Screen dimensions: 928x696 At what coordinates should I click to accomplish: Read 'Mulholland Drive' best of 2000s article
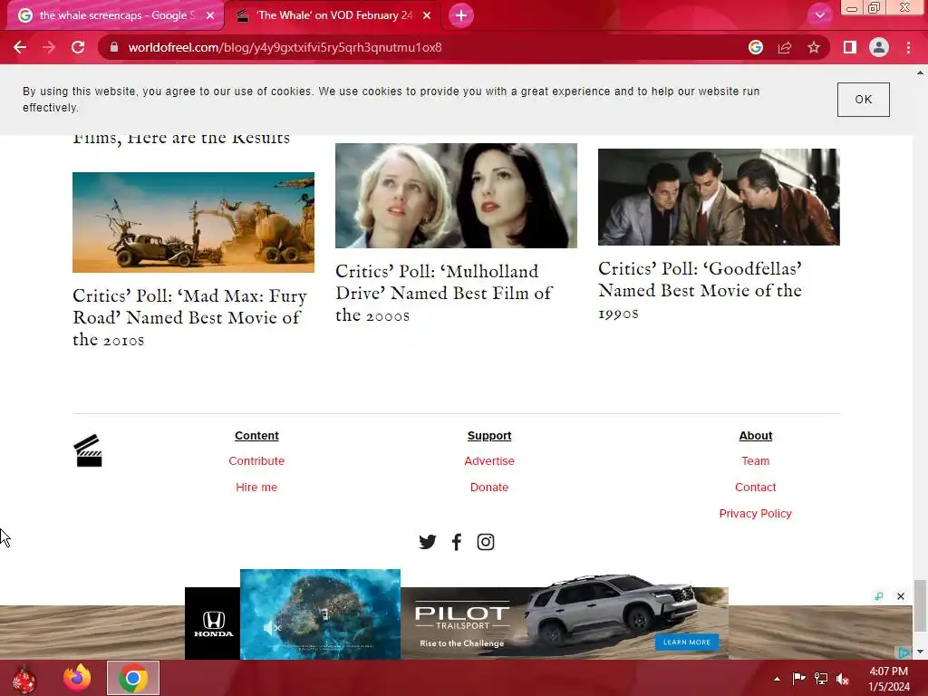coord(443,293)
